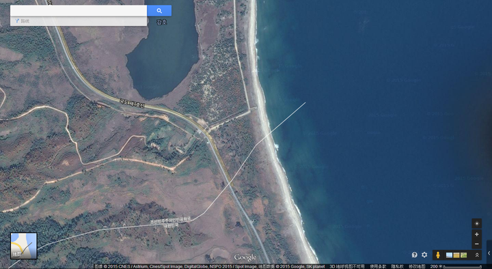The image size is (492, 269).
Task: Expand the imagery panel double-chevron
Action: click(477, 255)
